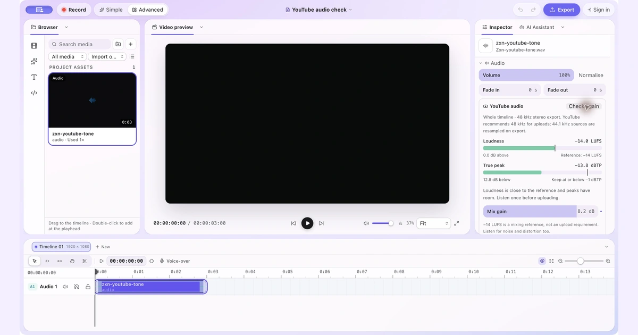Open the YouTube audio check project title menu
Image resolution: width=638 pixels, height=335 pixels.
pos(319,10)
